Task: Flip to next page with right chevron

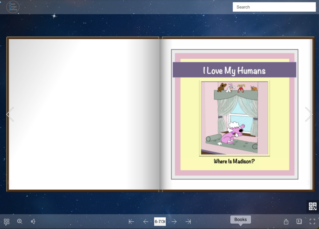Action: pos(309,114)
